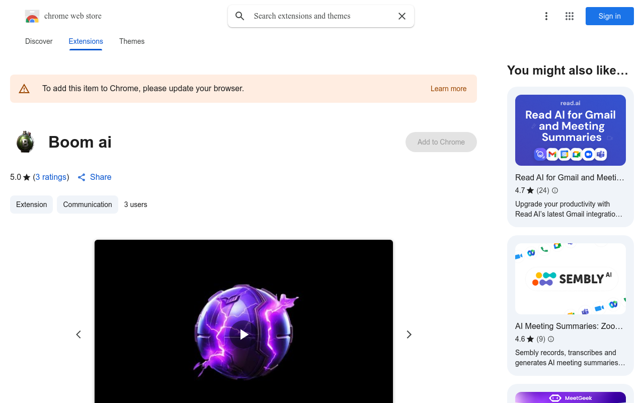Click the update your browser banner message

point(143,89)
